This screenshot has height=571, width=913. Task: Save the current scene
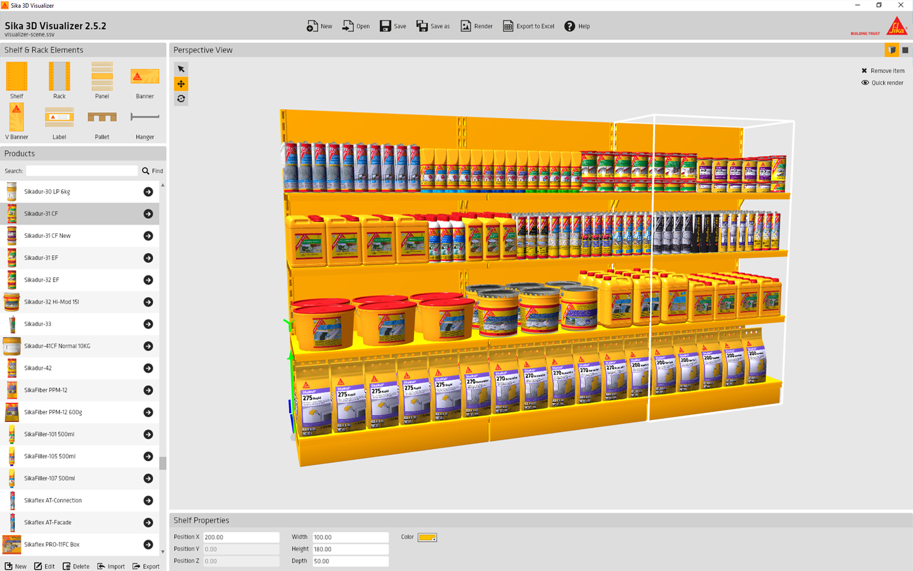pyautogui.click(x=393, y=26)
